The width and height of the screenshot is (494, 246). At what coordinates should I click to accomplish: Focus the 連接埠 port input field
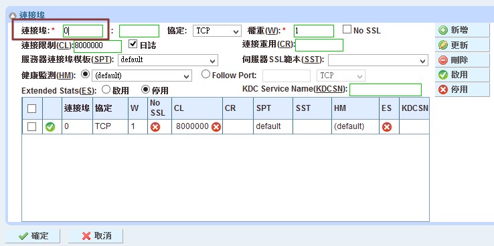pos(83,31)
